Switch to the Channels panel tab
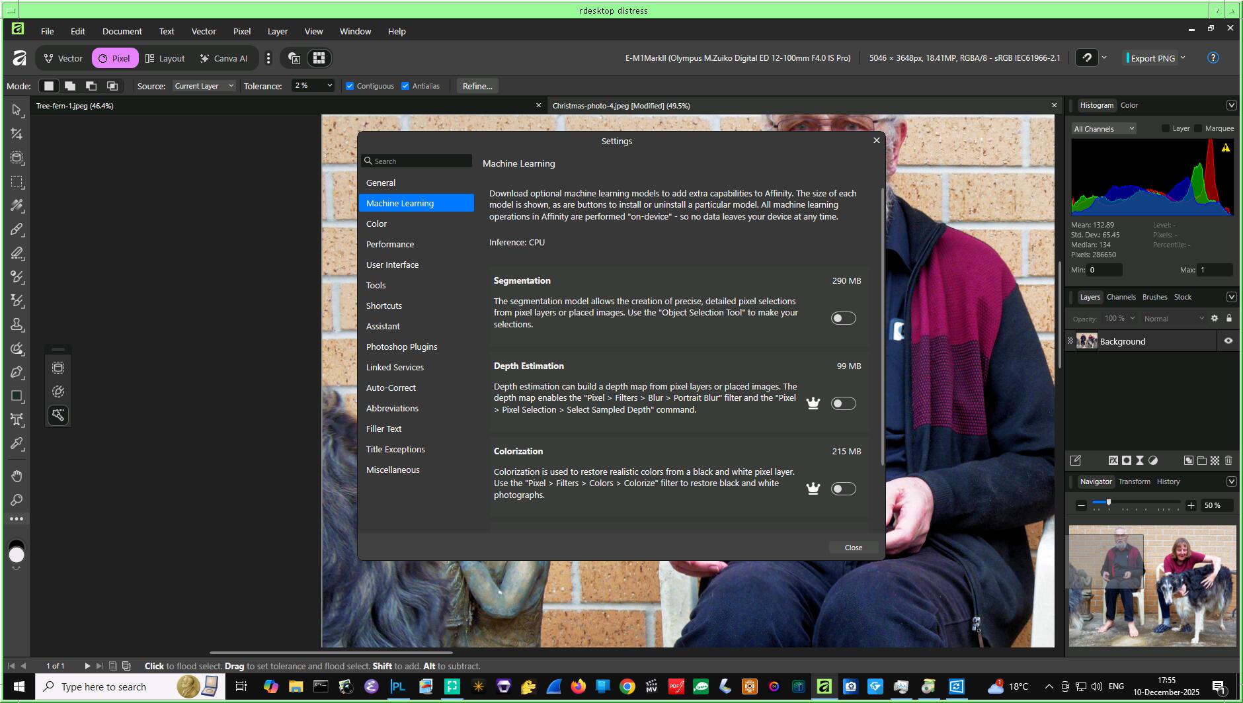Image resolution: width=1243 pixels, height=703 pixels. 1121,297
